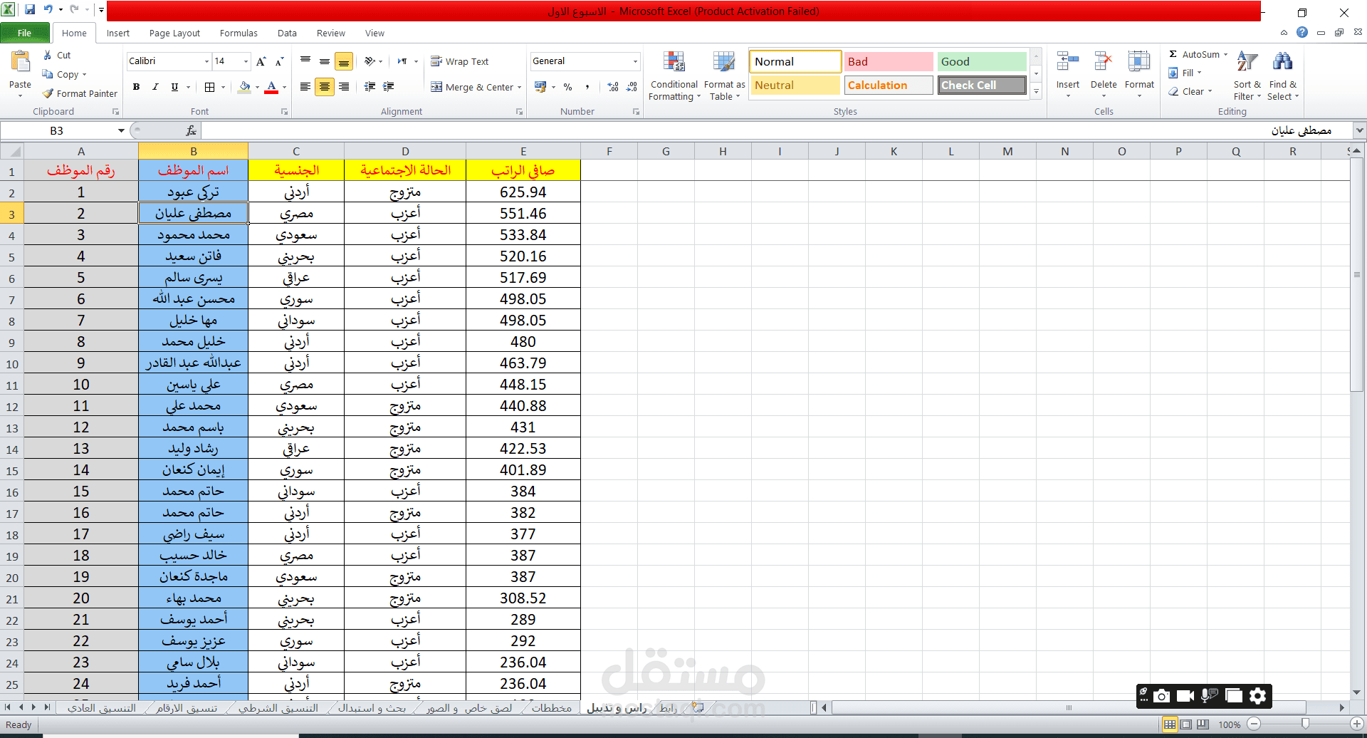This screenshot has height=738, width=1367.
Task: Apply the red Font Color swatch
Action: coord(271,87)
